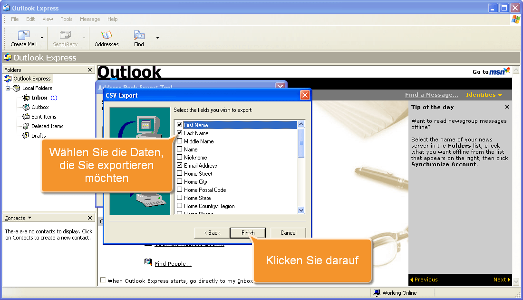Click the field list scrollbar thumb
This screenshot has height=300, width=523.
[301, 143]
